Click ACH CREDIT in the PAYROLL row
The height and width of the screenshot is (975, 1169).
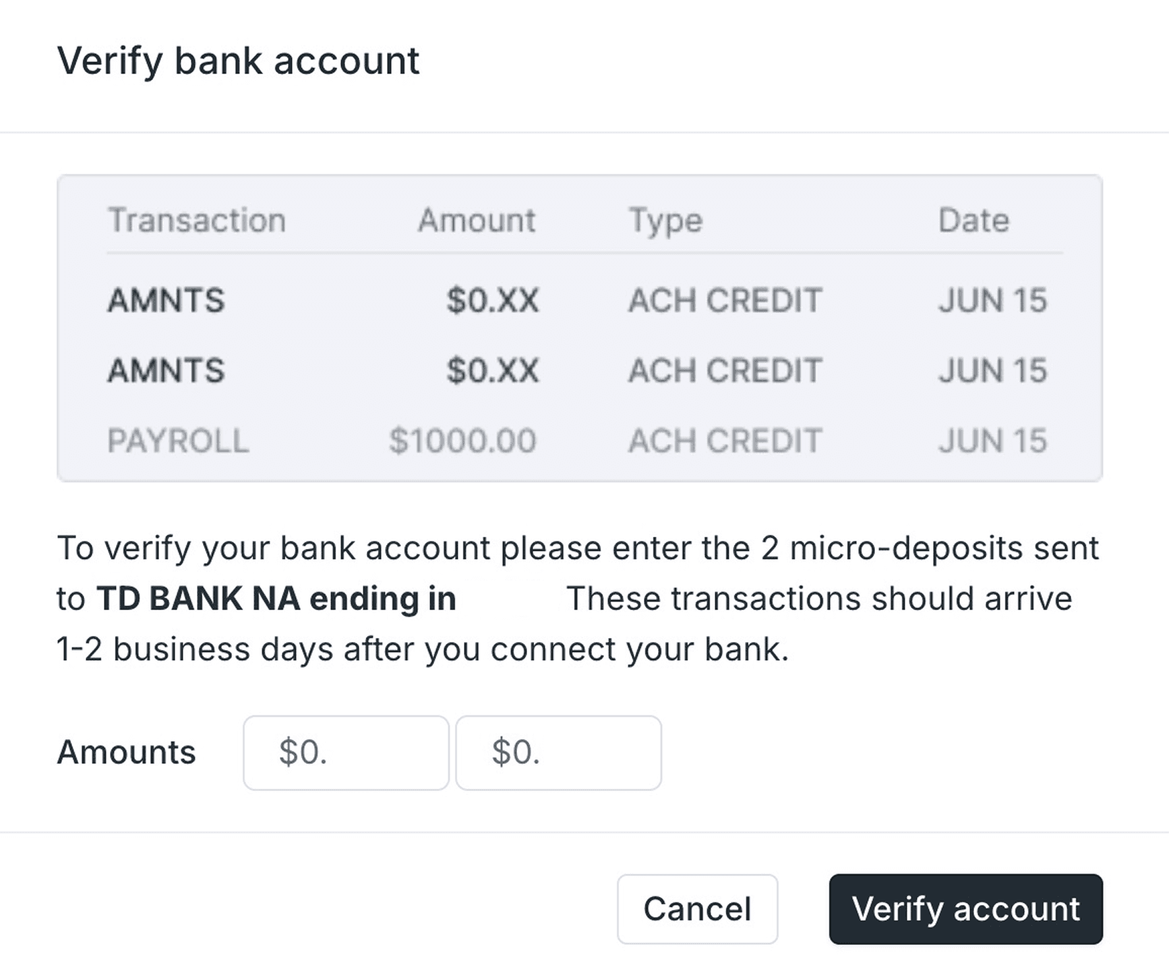725,441
